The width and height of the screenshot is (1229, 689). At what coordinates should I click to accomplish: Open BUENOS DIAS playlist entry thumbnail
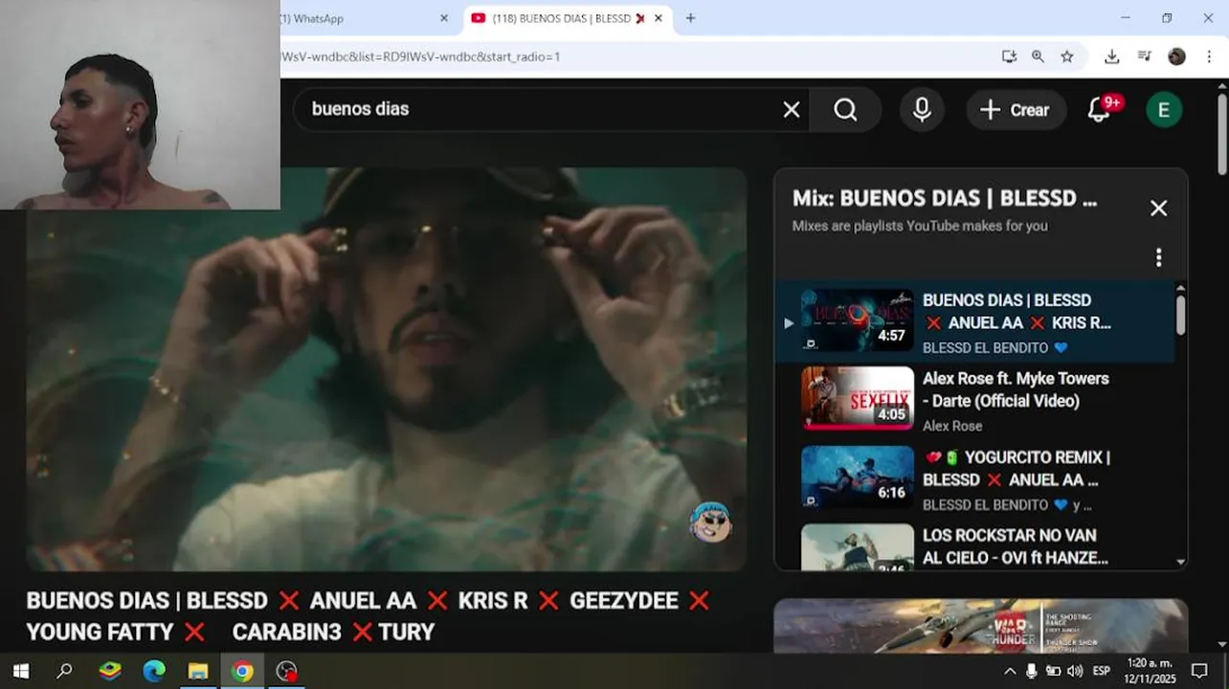858,320
